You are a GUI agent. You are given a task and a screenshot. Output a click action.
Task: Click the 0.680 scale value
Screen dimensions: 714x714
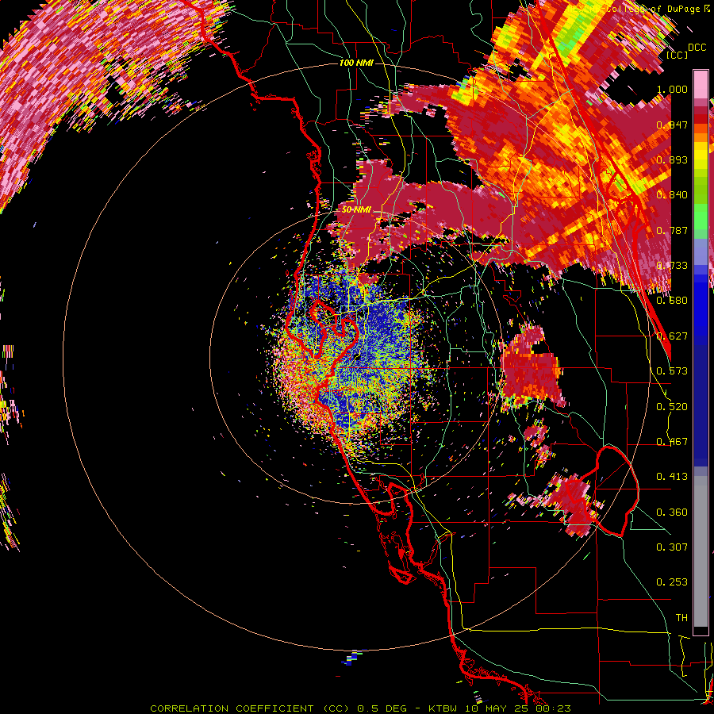(672, 301)
